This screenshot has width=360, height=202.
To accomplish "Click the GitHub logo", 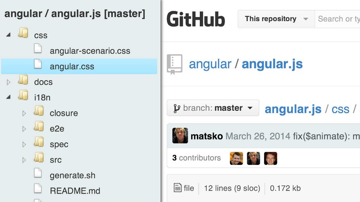I will (196, 19).
